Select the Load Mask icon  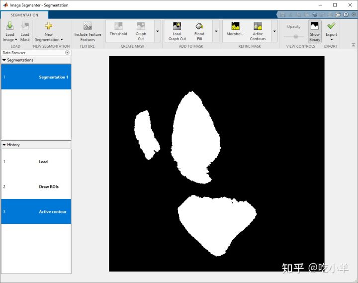(25, 26)
